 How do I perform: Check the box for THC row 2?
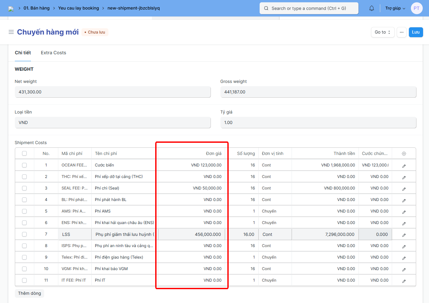pyautogui.click(x=24, y=177)
